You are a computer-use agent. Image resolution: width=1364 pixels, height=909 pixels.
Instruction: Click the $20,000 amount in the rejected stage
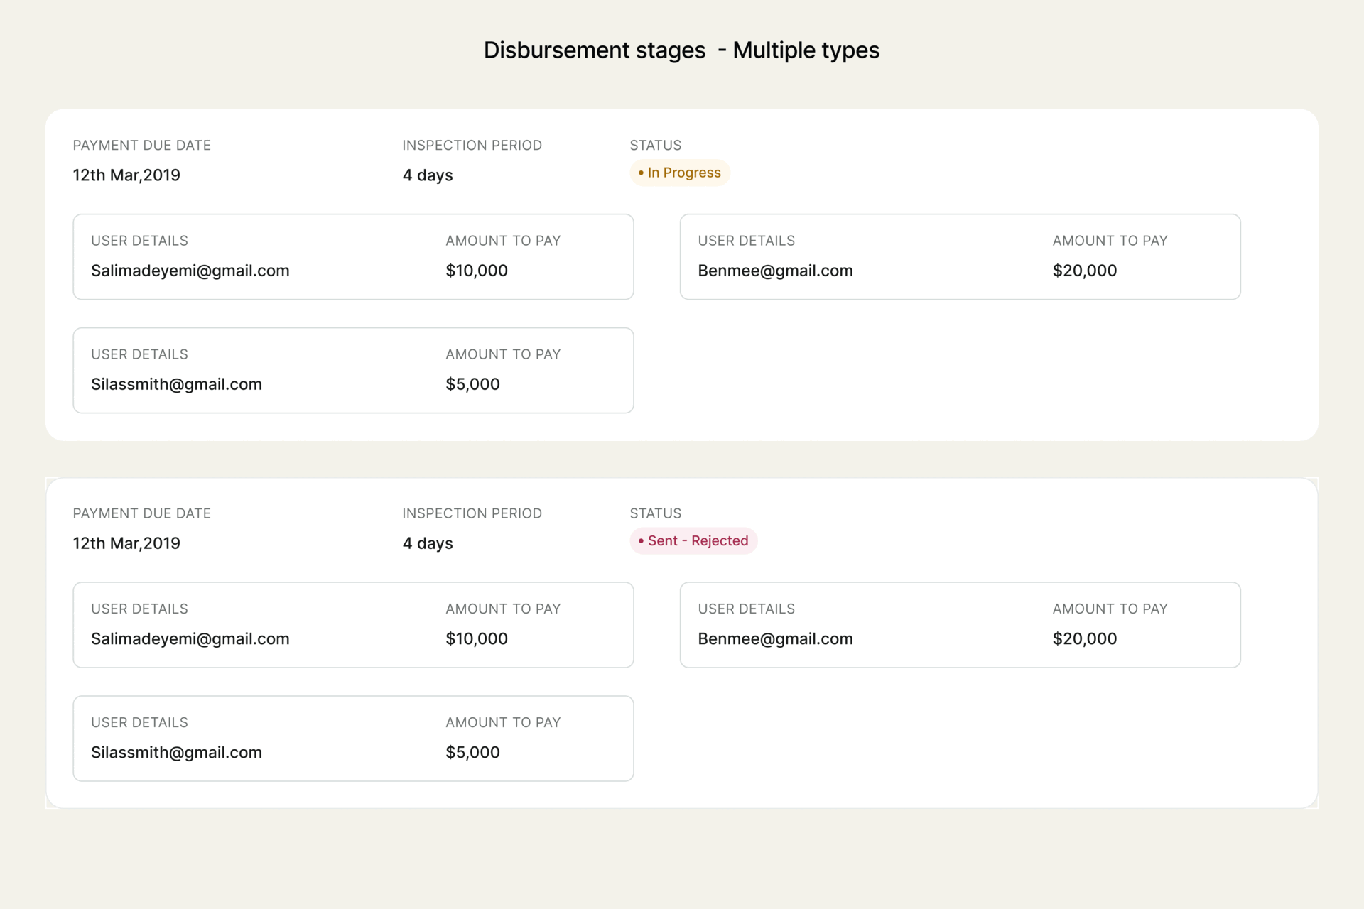(x=1084, y=638)
